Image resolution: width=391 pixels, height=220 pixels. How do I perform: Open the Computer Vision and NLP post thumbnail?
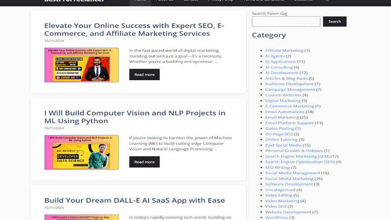pos(81,152)
